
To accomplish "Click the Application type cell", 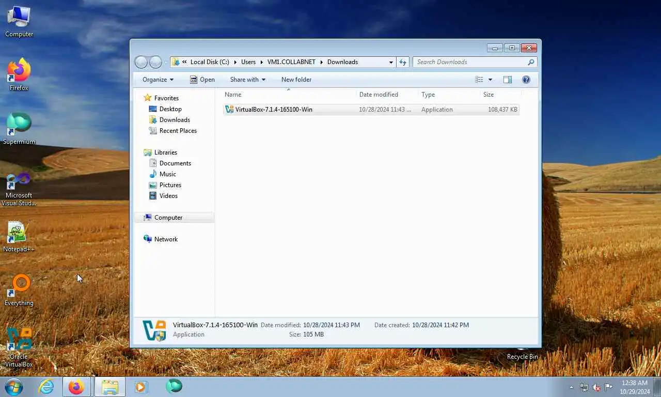I will pyautogui.click(x=437, y=110).
